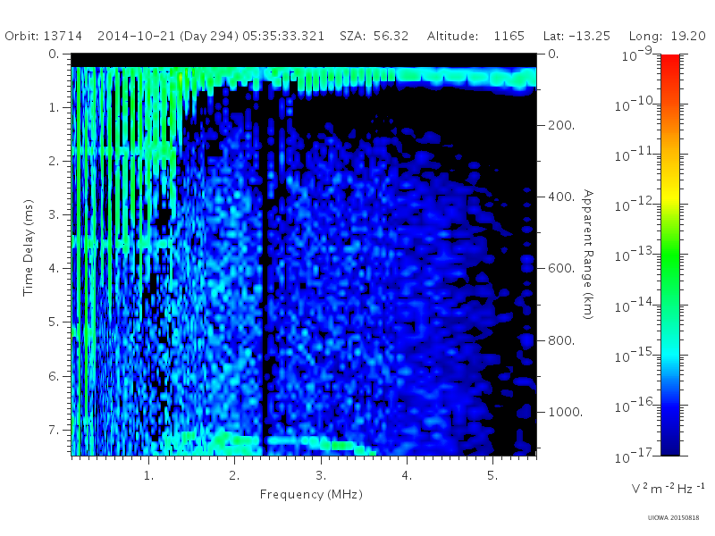Click the '10^-17' color scale label
This screenshot has height=536, width=715.
pyautogui.click(x=635, y=456)
